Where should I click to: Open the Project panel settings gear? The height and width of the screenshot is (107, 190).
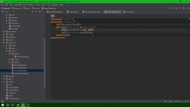(x=40, y=12)
